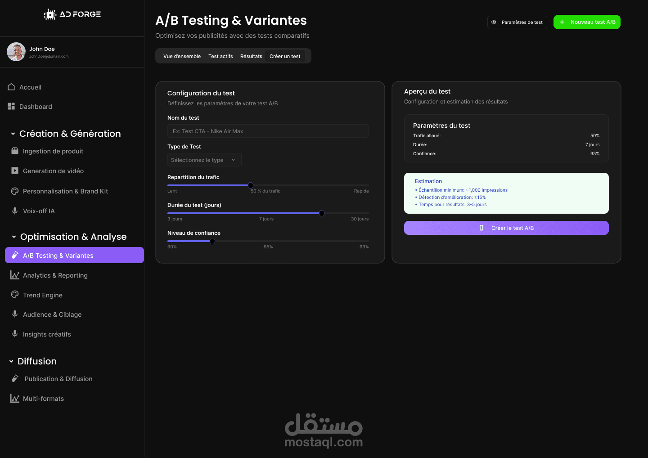Image resolution: width=648 pixels, height=458 pixels.
Task: Click the Créer le test A/B button
Action: 506,228
